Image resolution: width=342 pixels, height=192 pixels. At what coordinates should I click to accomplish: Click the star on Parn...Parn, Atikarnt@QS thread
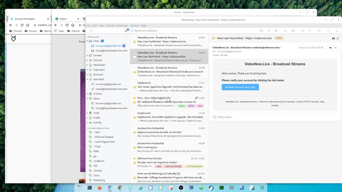tap(134, 98)
